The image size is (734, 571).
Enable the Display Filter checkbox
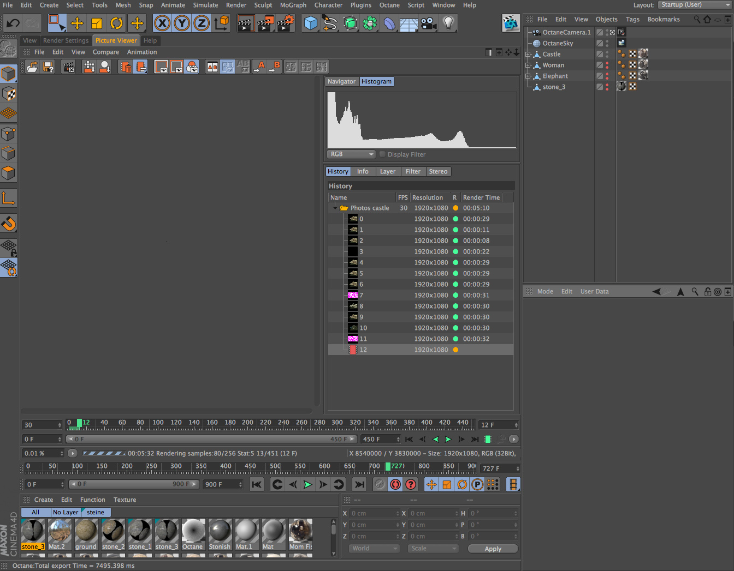pos(382,154)
